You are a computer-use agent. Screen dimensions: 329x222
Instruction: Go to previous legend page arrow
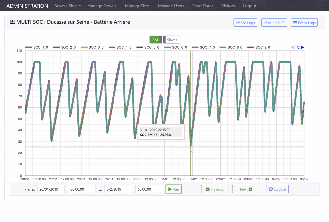point(292,47)
